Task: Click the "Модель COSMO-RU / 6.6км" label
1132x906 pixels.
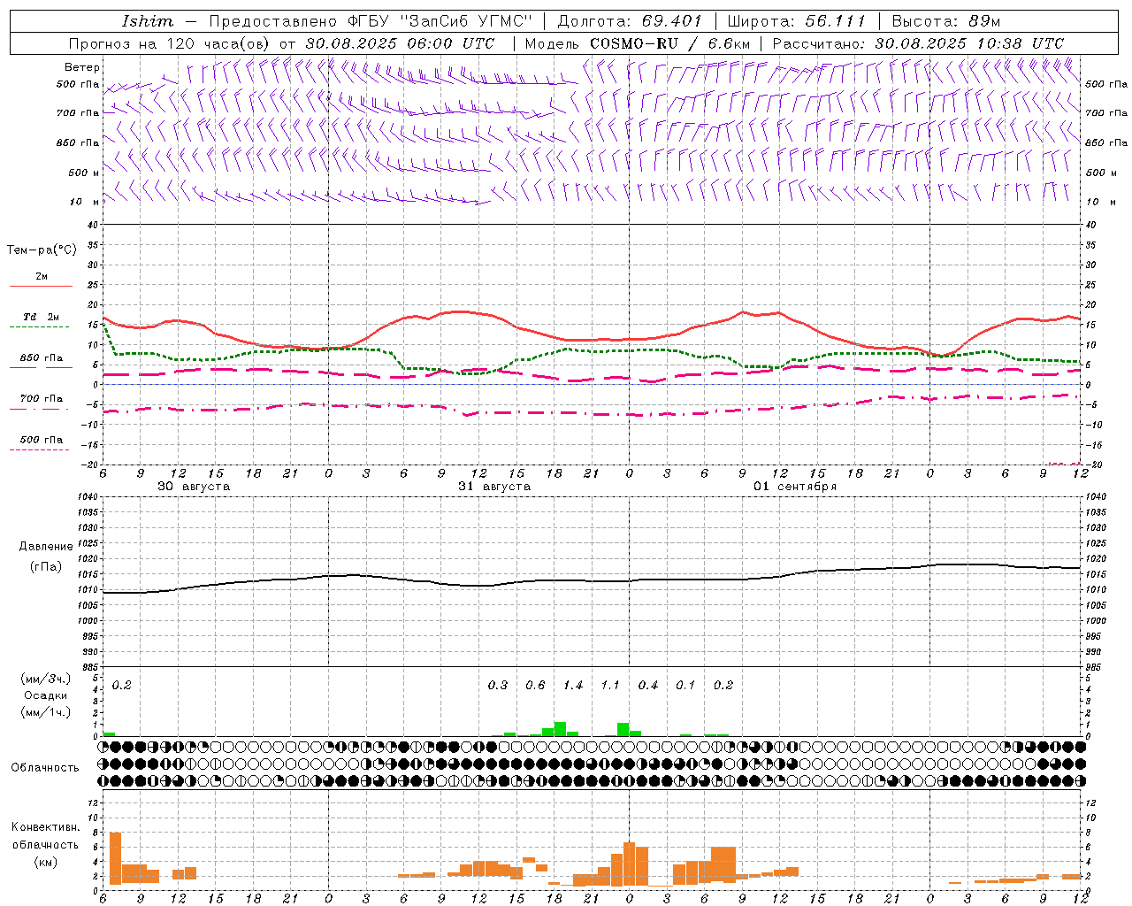Action: click(638, 43)
